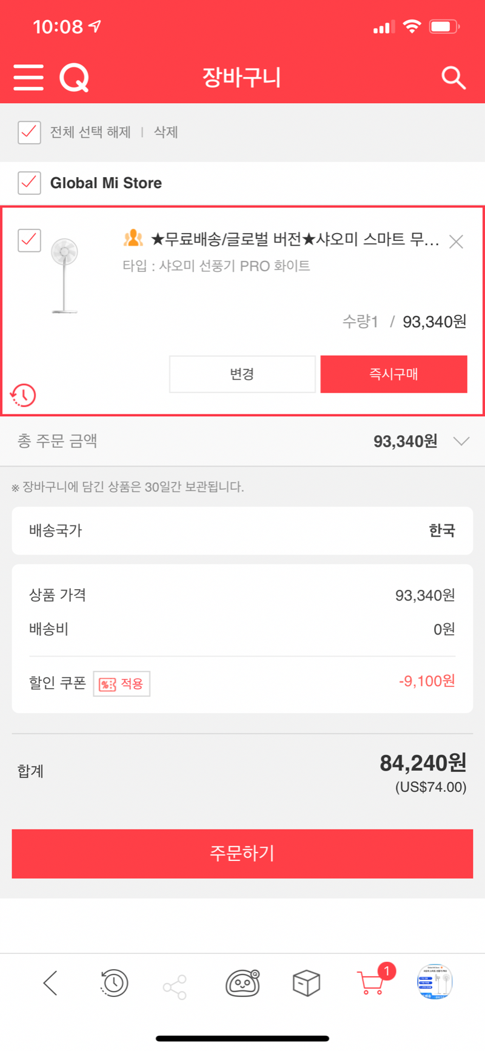Open search with magnifier icon

(x=453, y=78)
